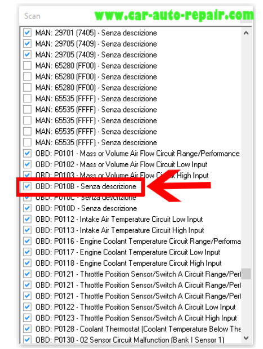The height and width of the screenshot is (349, 263).
Task: Uncheck P0112 Intake Air Temperature Low Input
Action: (x=27, y=219)
